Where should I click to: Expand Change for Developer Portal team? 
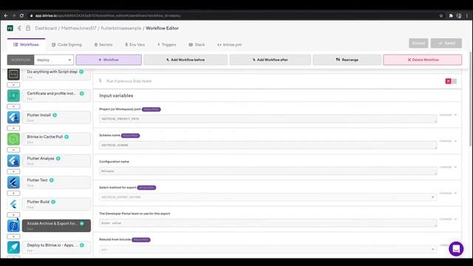coord(448,219)
